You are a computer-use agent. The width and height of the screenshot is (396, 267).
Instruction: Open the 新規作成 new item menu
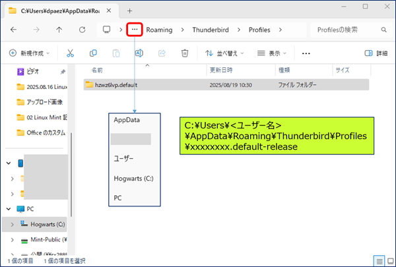(29, 53)
